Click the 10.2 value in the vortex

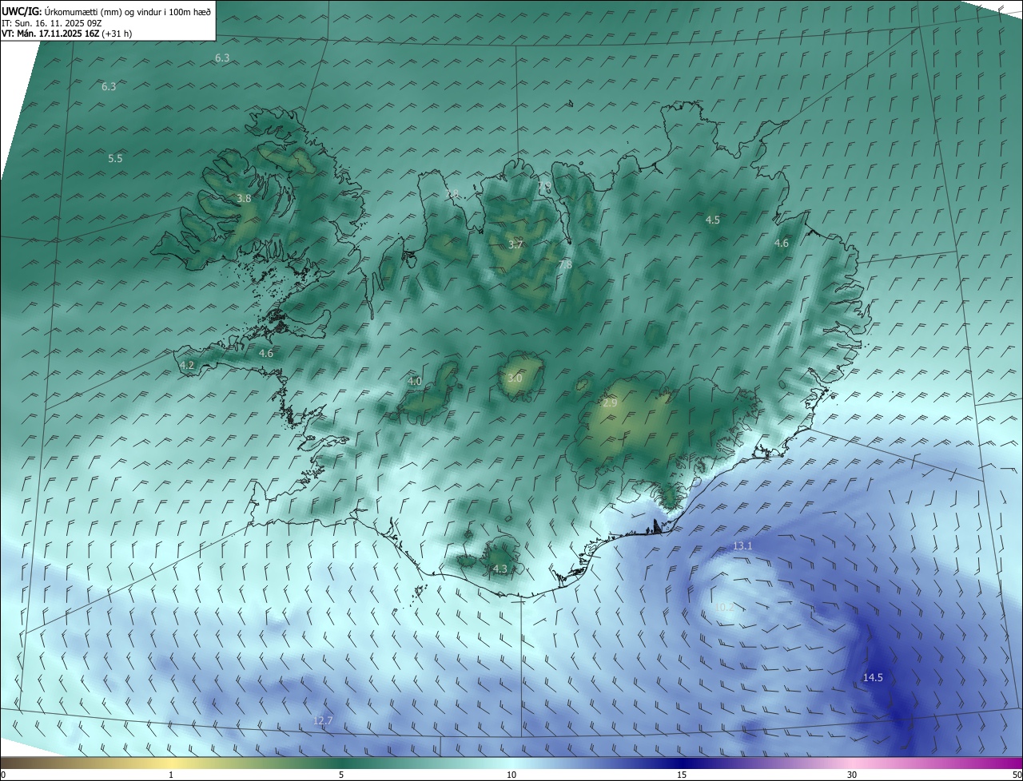[x=723, y=608]
